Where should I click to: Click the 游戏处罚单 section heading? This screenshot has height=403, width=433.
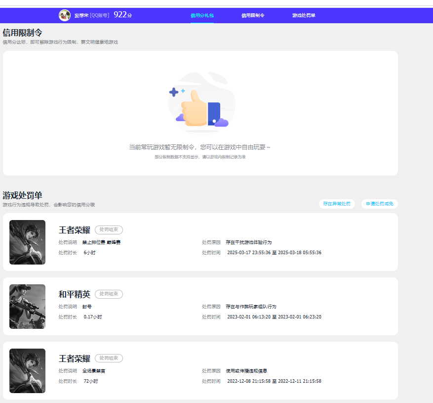[x=22, y=195]
